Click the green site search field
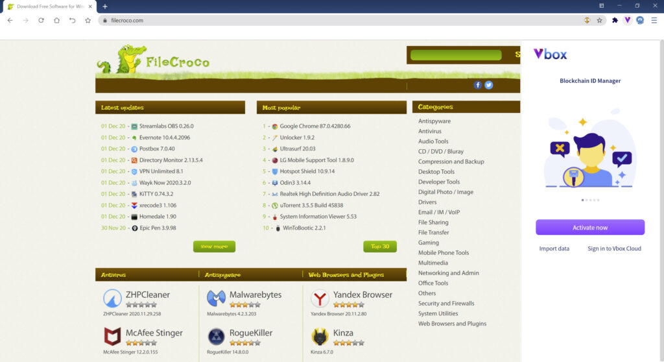The height and width of the screenshot is (362, 664). [456, 54]
